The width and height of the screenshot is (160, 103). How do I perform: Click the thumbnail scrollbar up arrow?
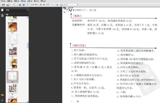click(x=28, y=18)
